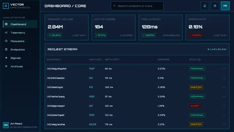Open row actions for /v1/orbit/session
234x132 pixels.
[x=224, y=78]
